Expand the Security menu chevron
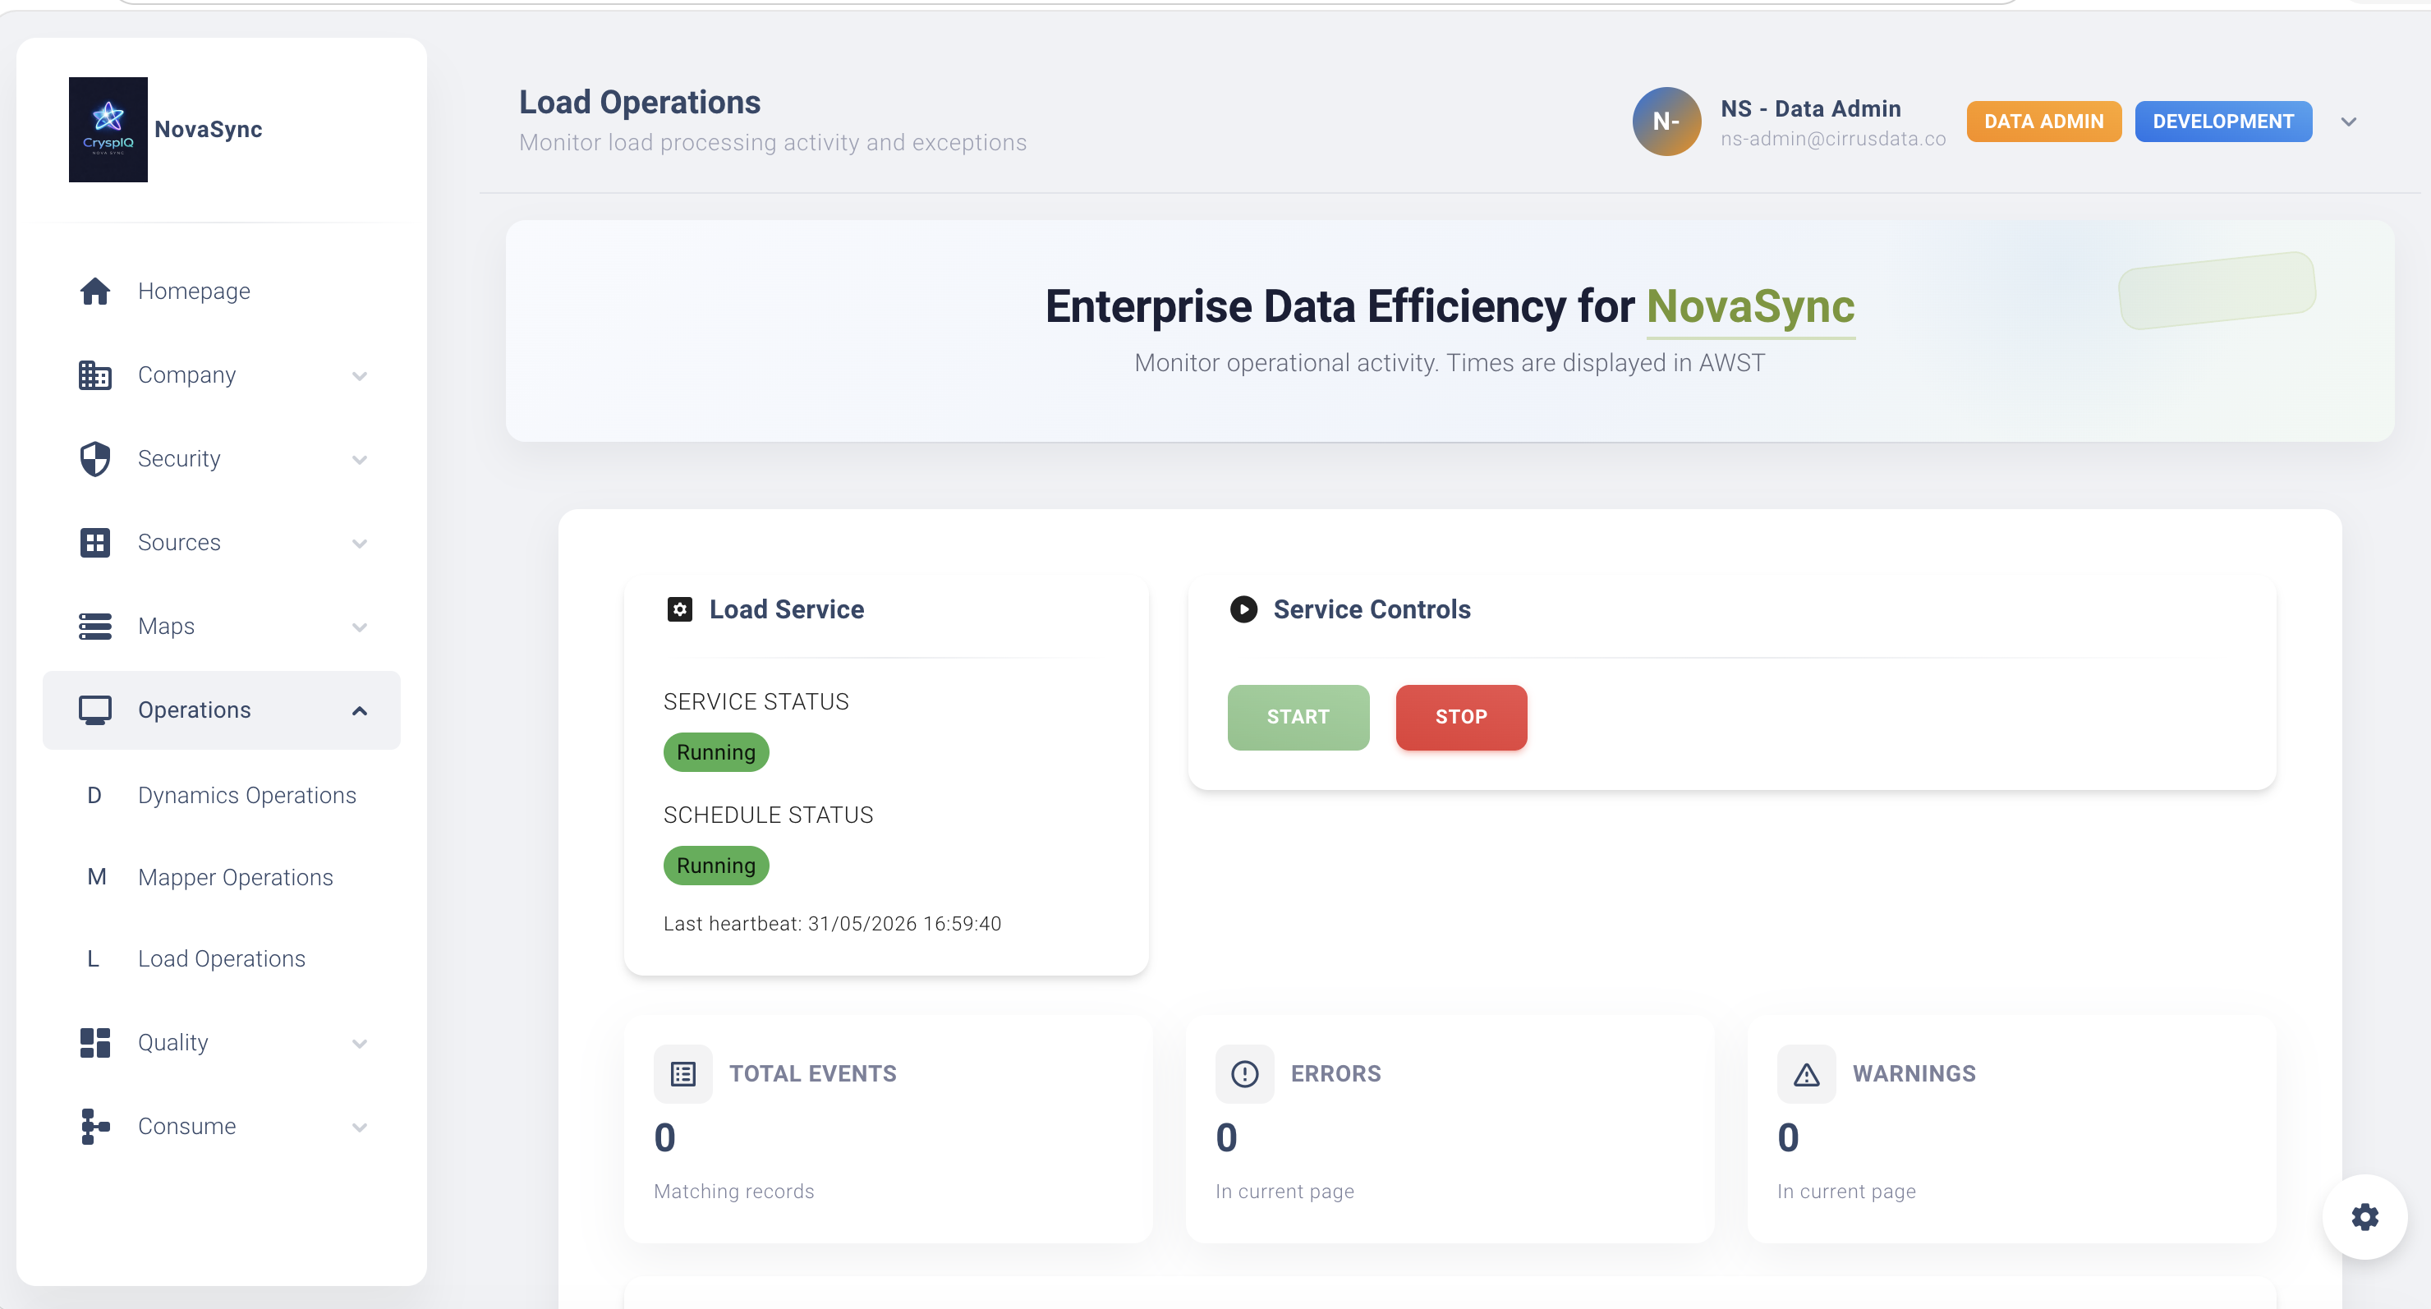2431x1309 pixels. [x=360, y=460]
